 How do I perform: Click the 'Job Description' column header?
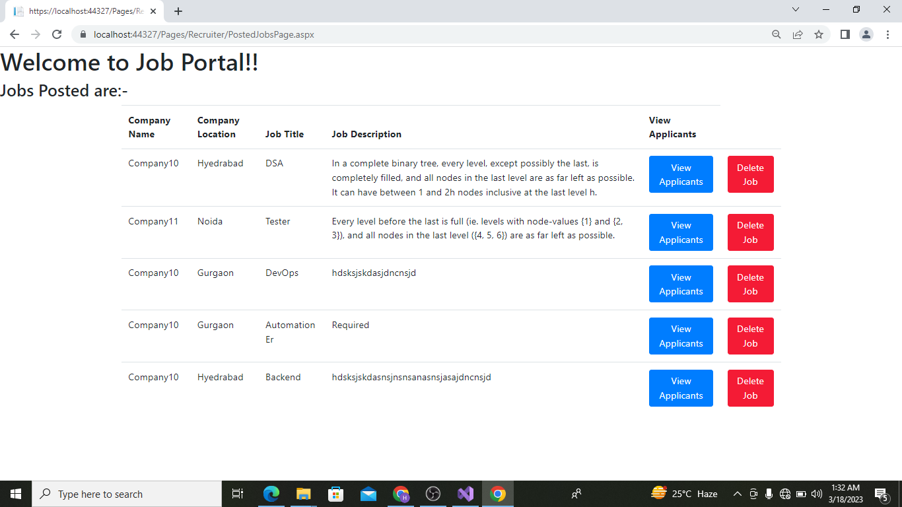366,134
